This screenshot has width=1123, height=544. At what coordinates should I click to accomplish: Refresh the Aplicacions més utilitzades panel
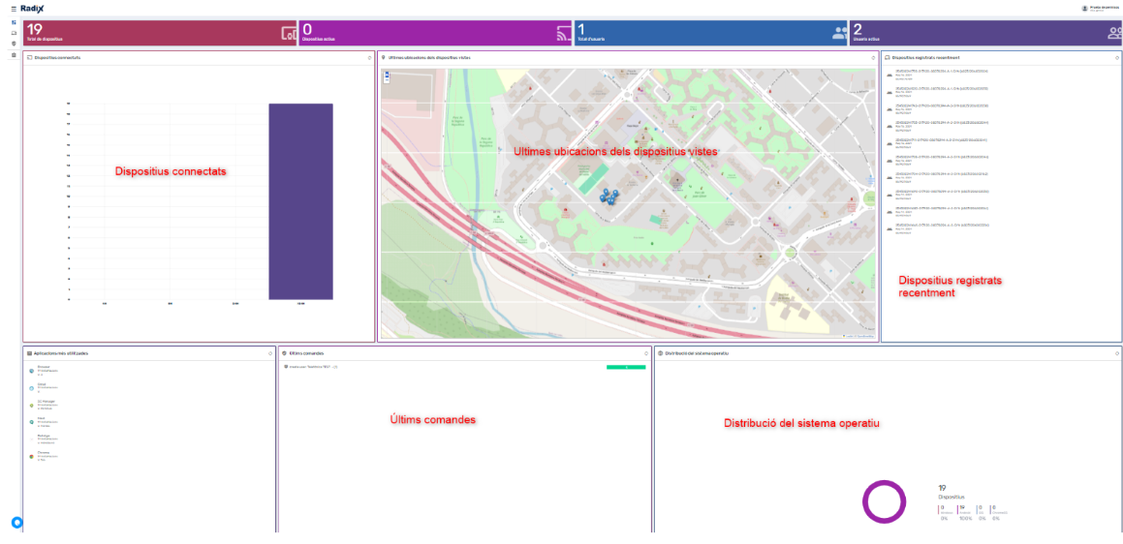[270, 353]
